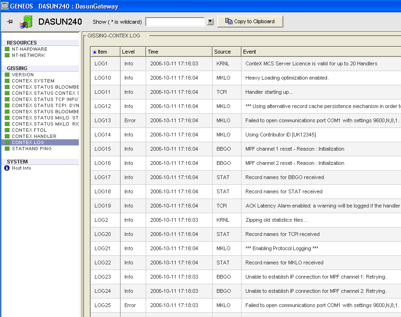Select CONTEX SYSTEM in sidebar
The image size is (401, 317).
(x=33, y=81)
